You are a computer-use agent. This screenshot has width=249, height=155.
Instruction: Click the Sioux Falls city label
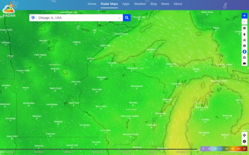pos(12,136)
